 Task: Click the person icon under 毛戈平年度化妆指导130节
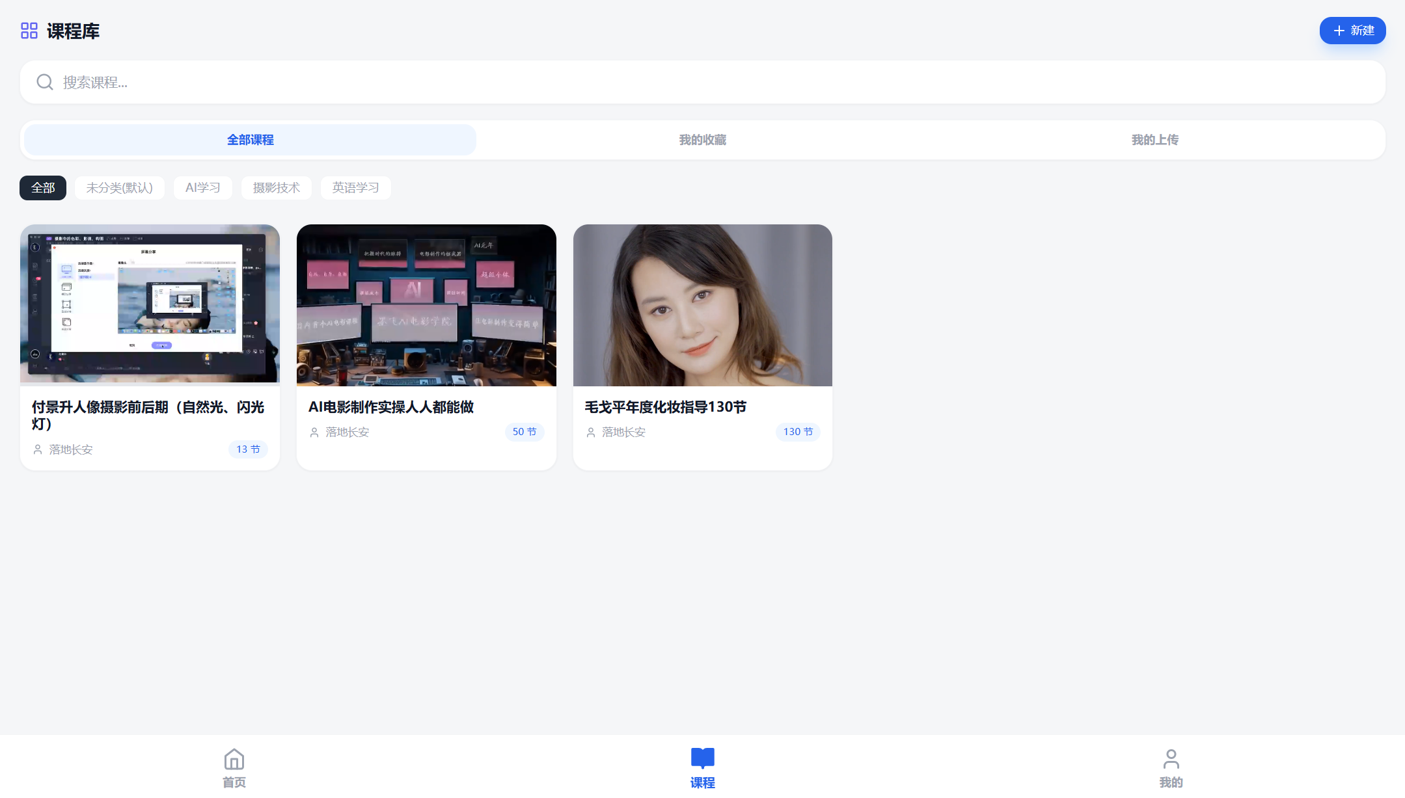(590, 431)
